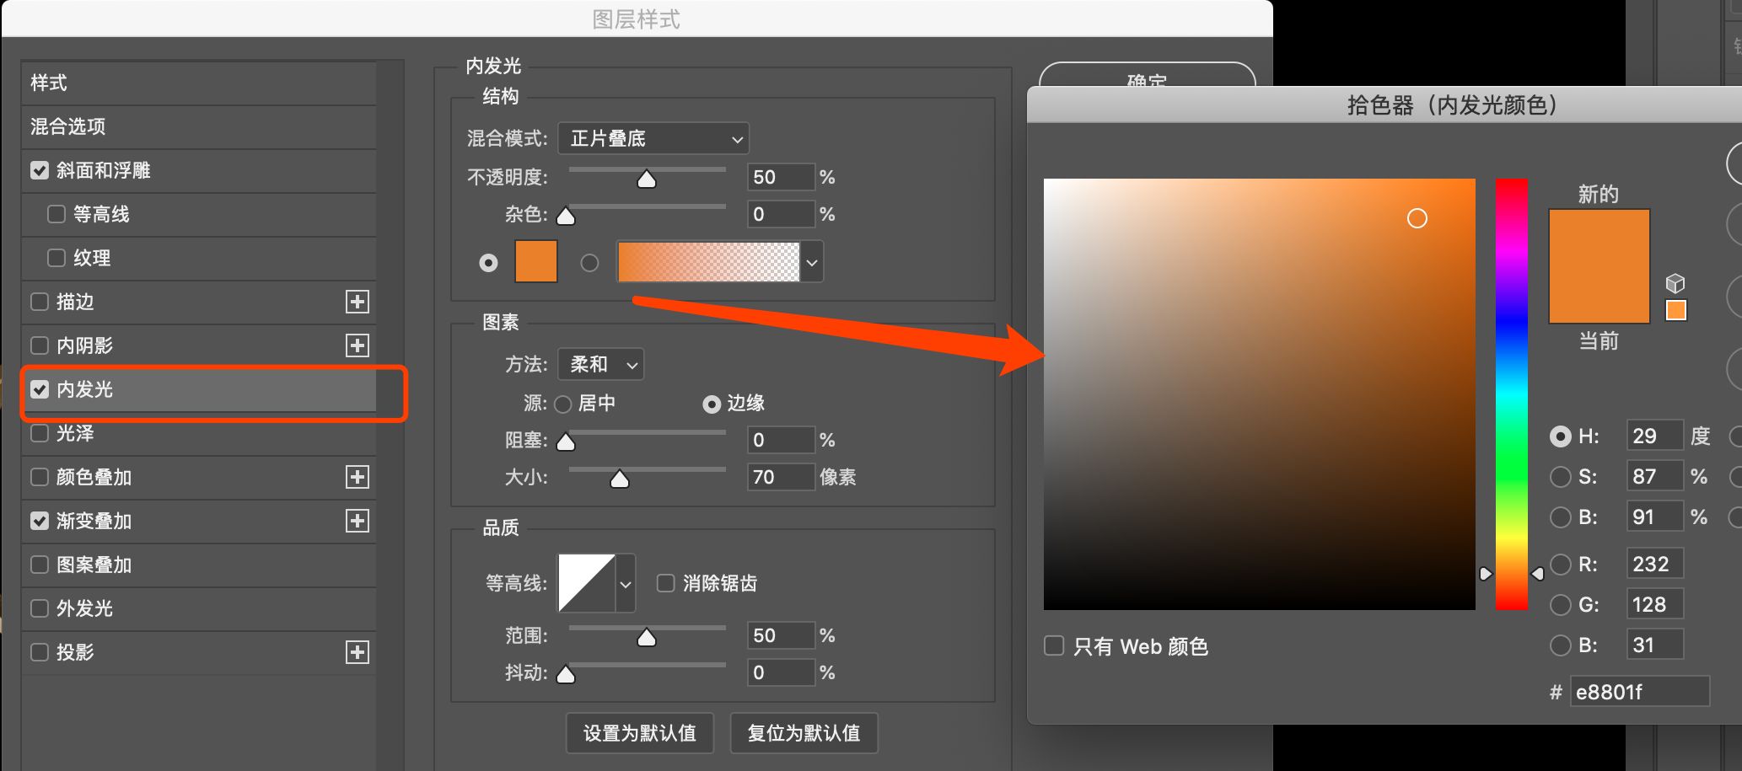Open the 样式 section in the sidebar

199,83
